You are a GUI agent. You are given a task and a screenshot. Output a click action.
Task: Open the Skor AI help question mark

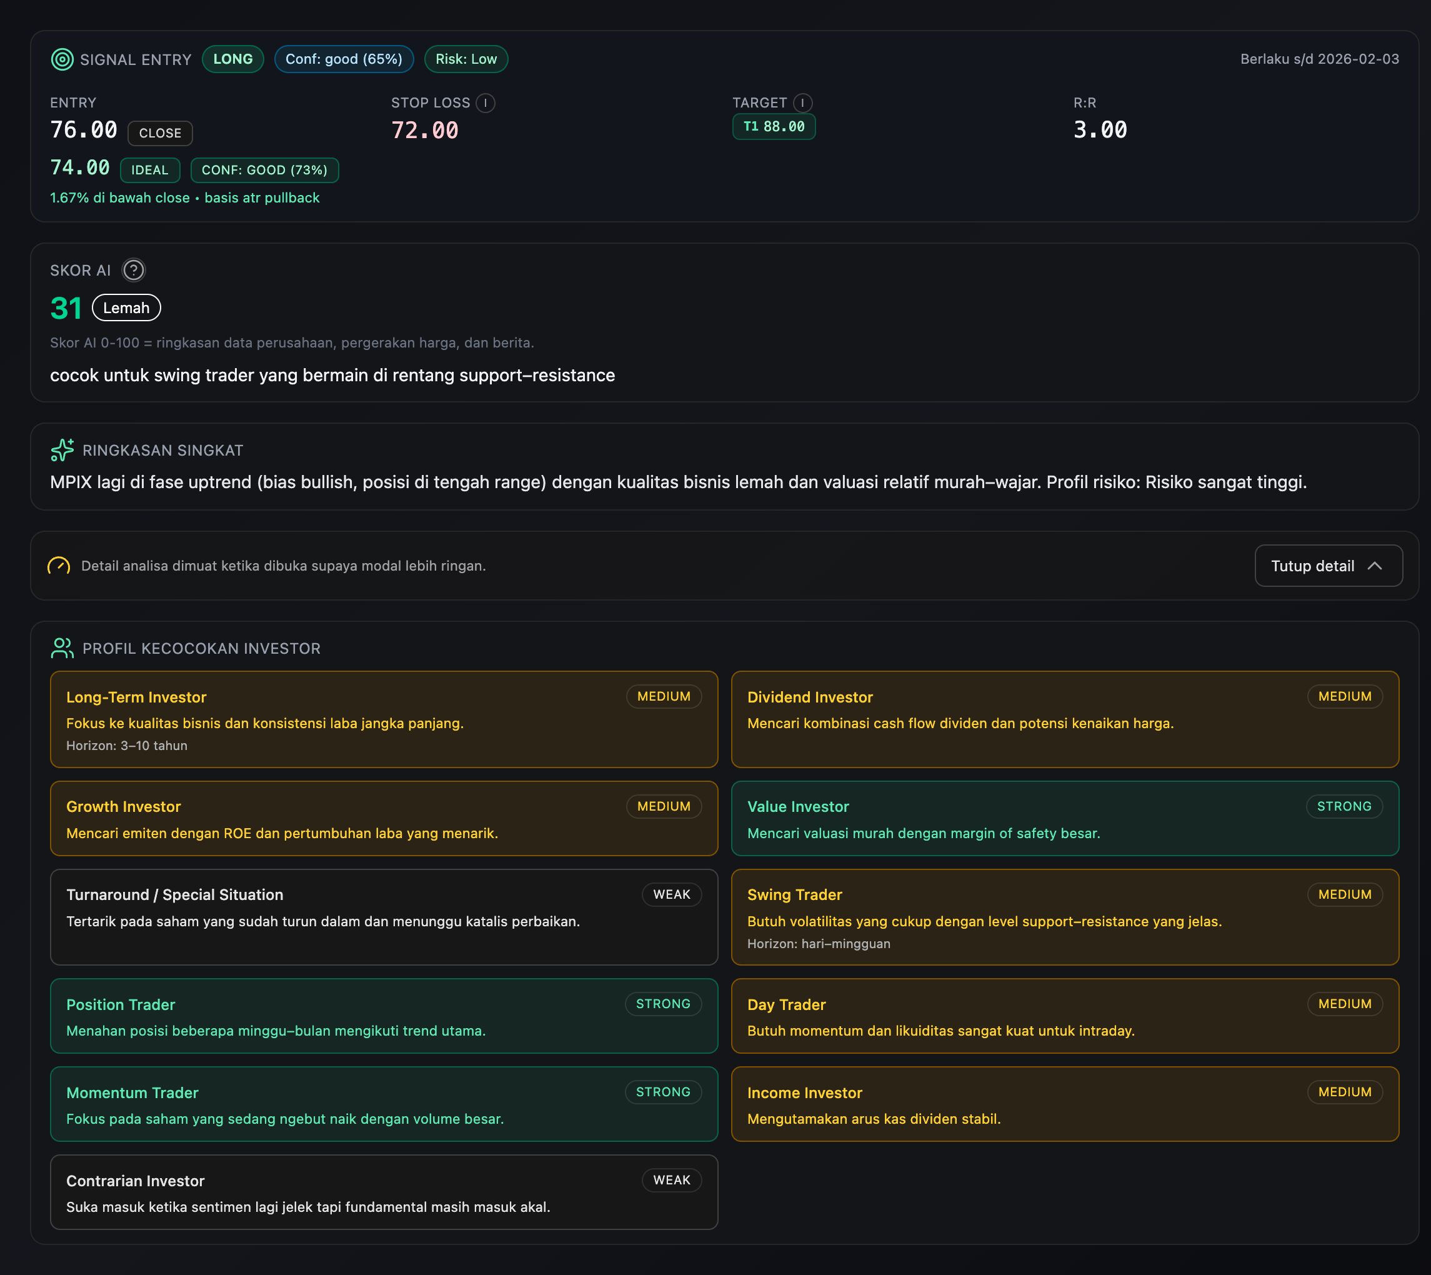pyautogui.click(x=133, y=271)
